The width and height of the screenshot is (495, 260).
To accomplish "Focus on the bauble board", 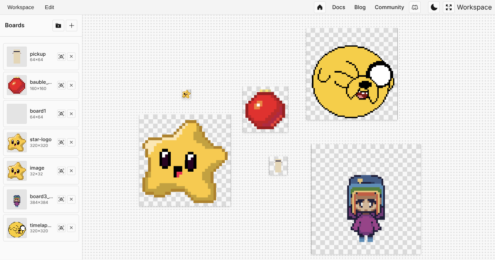I will [61, 85].
